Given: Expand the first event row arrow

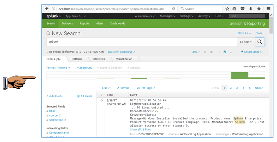Looking at the screenshot, I should [102, 100].
